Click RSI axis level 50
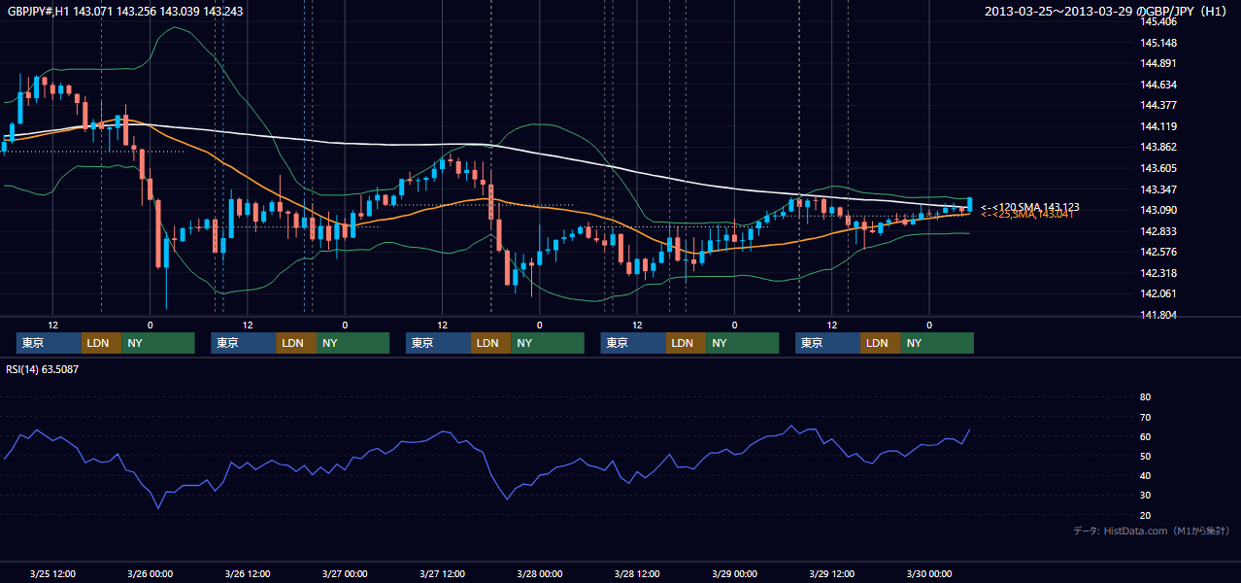The width and height of the screenshot is (1241, 583). coord(1145,457)
